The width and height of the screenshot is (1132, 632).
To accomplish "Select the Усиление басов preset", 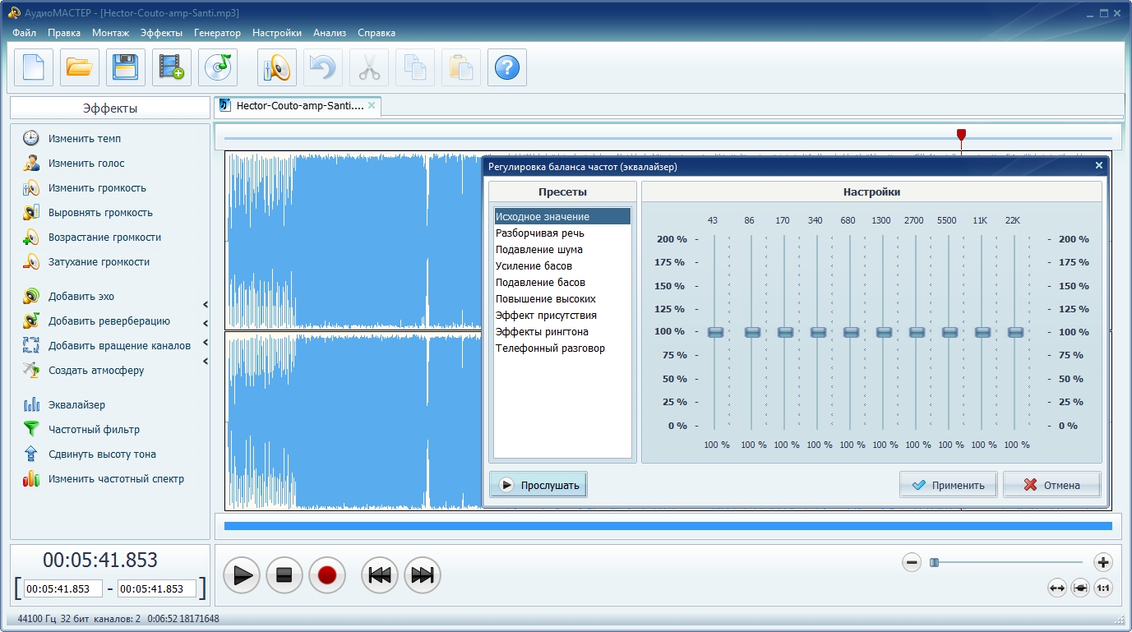I will tap(534, 266).
